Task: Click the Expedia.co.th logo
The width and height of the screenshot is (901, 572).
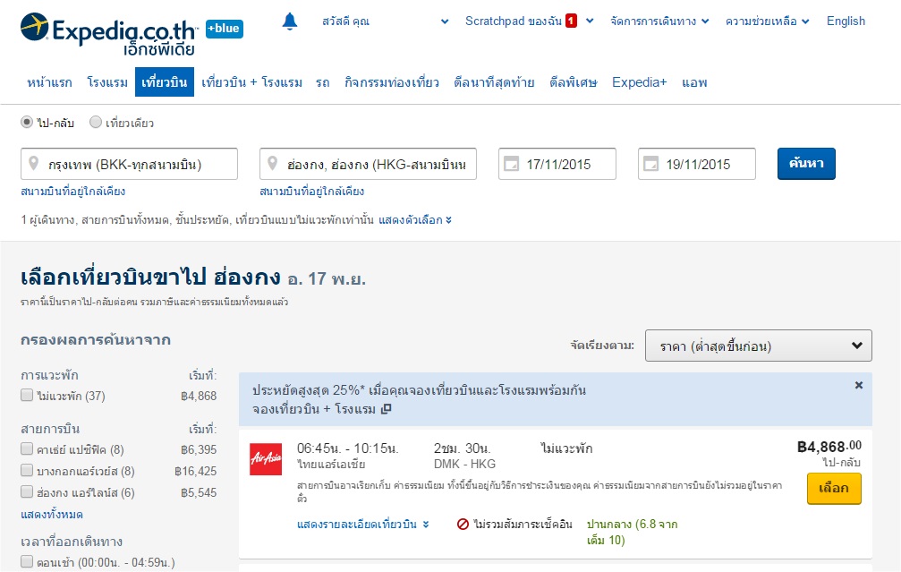Action: point(108,33)
